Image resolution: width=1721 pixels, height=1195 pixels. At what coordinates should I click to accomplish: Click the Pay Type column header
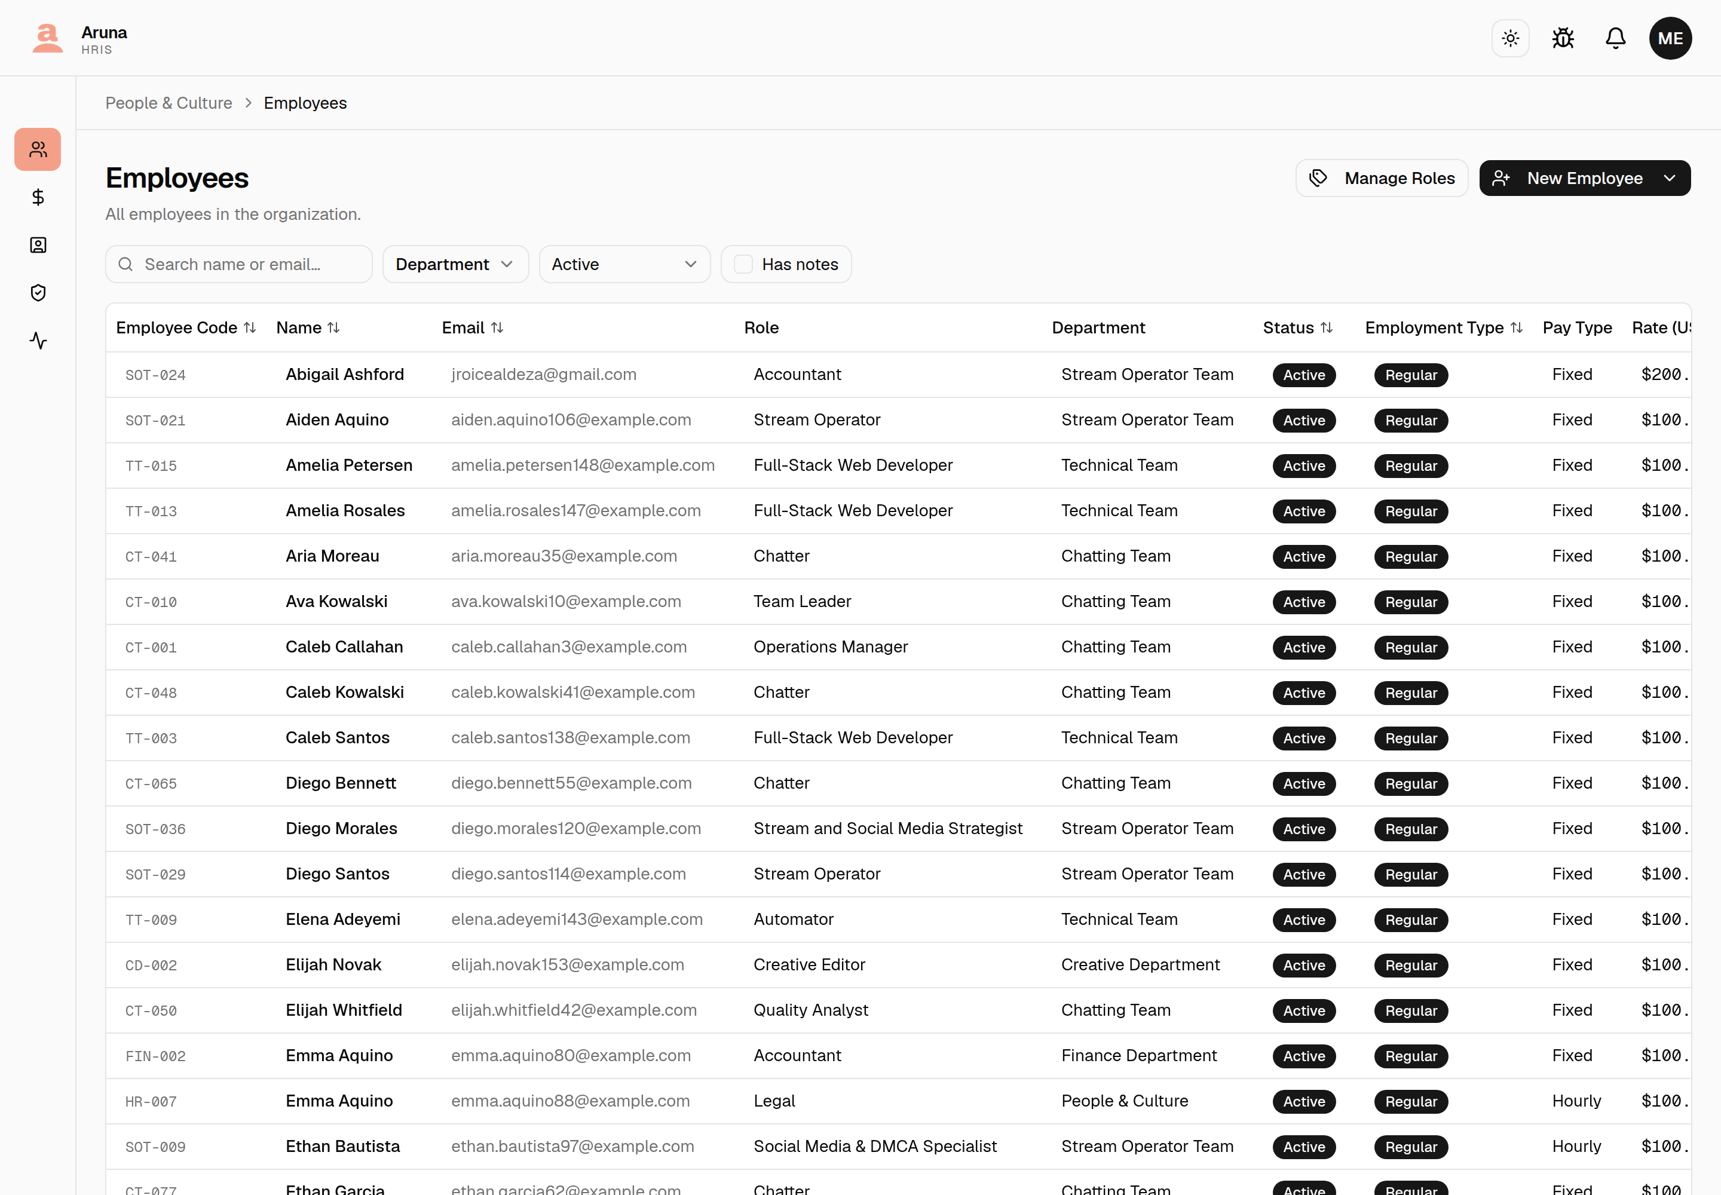pyautogui.click(x=1576, y=328)
